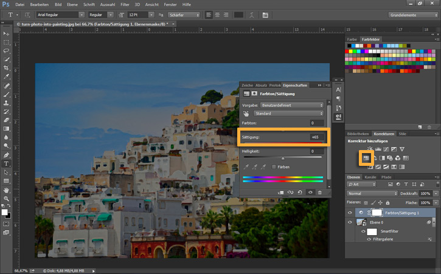This screenshot has width=441, height=274.
Task: Click the highlighted Hue/Saturation adjustment icon
Action: tap(366, 158)
